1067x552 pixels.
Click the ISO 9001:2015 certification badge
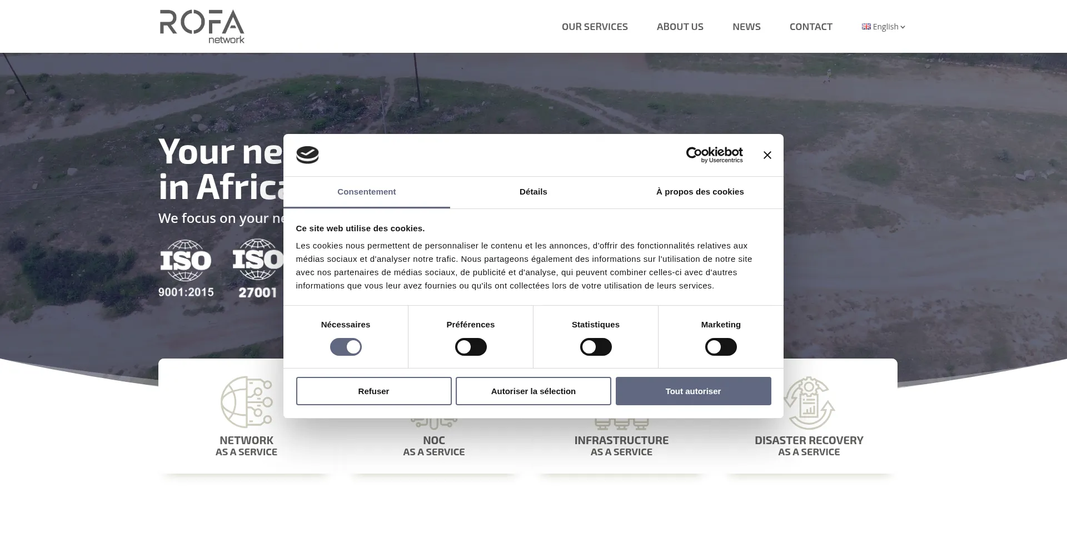[186, 268]
